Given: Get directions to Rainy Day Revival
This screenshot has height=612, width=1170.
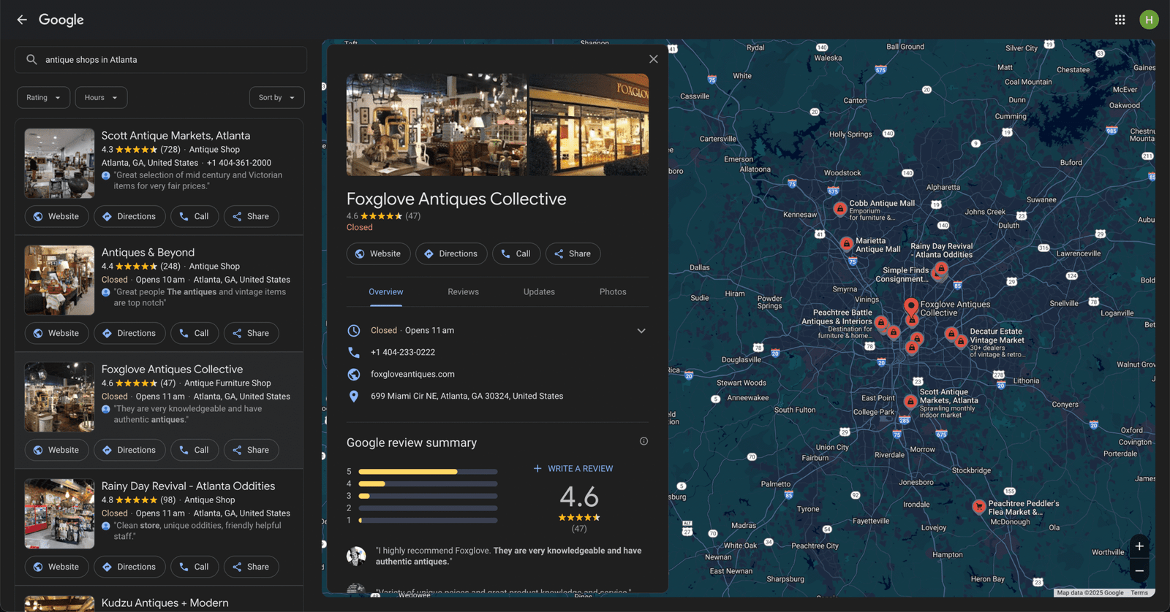Looking at the screenshot, I should point(129,567).
